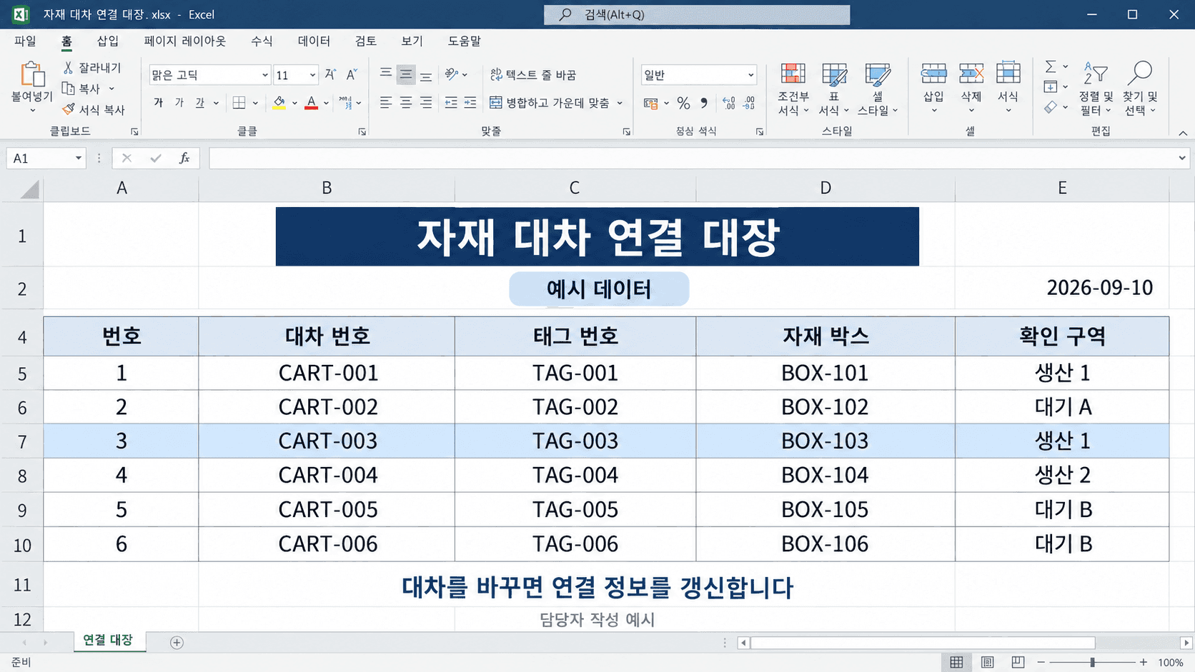Click the increase indent icon
Screen dimensions: 1195x672
pyautogui.click(x=470, y=103)
